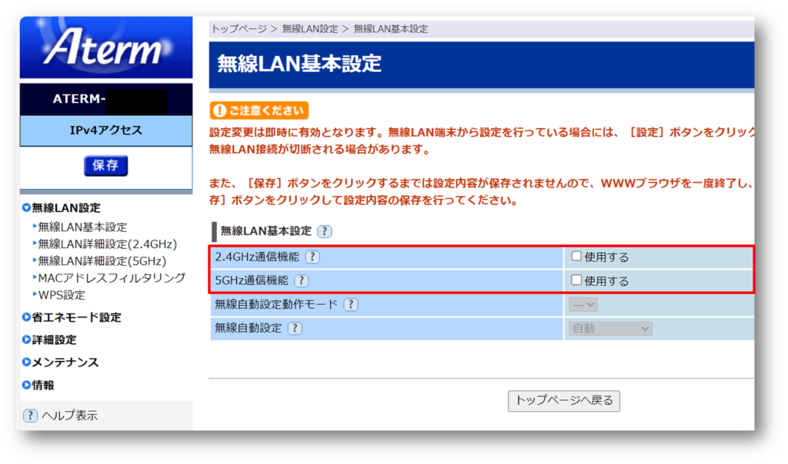Image resolution: width=788 pixels, height=464 pixels.
Task: Click help icon next to 2.4GHz通信機能
Action: coord(312,257)
